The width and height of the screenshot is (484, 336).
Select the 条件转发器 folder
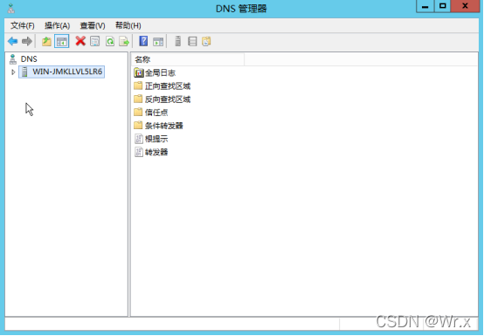159,126
